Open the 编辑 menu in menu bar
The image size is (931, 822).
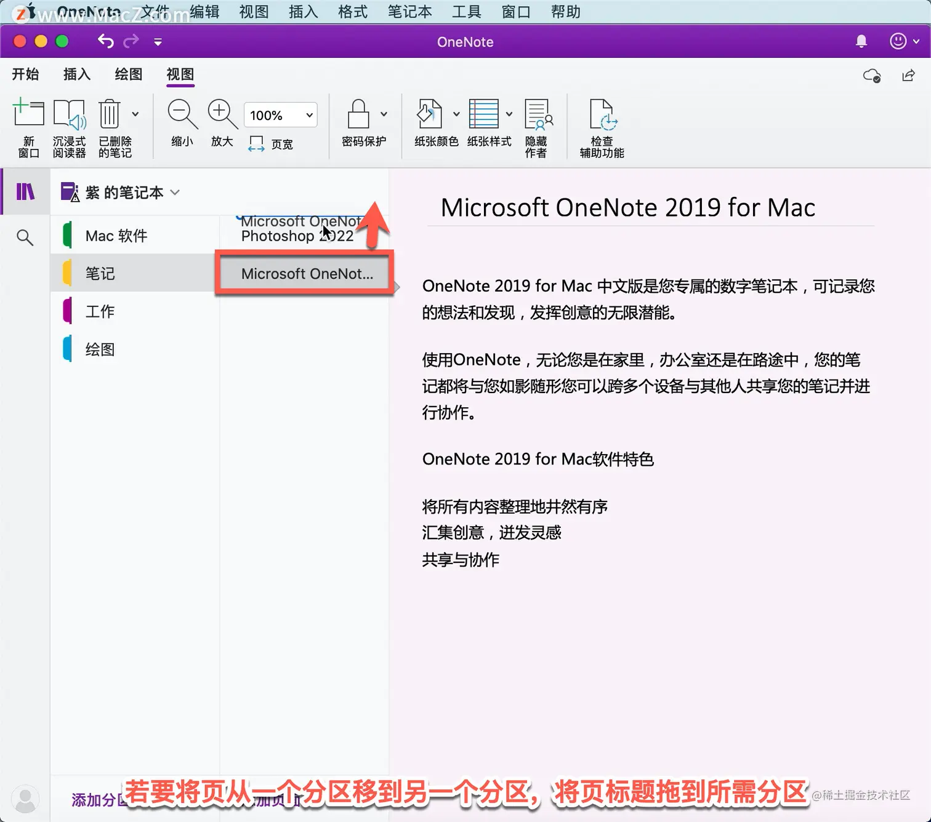click(x=204, y=12)
